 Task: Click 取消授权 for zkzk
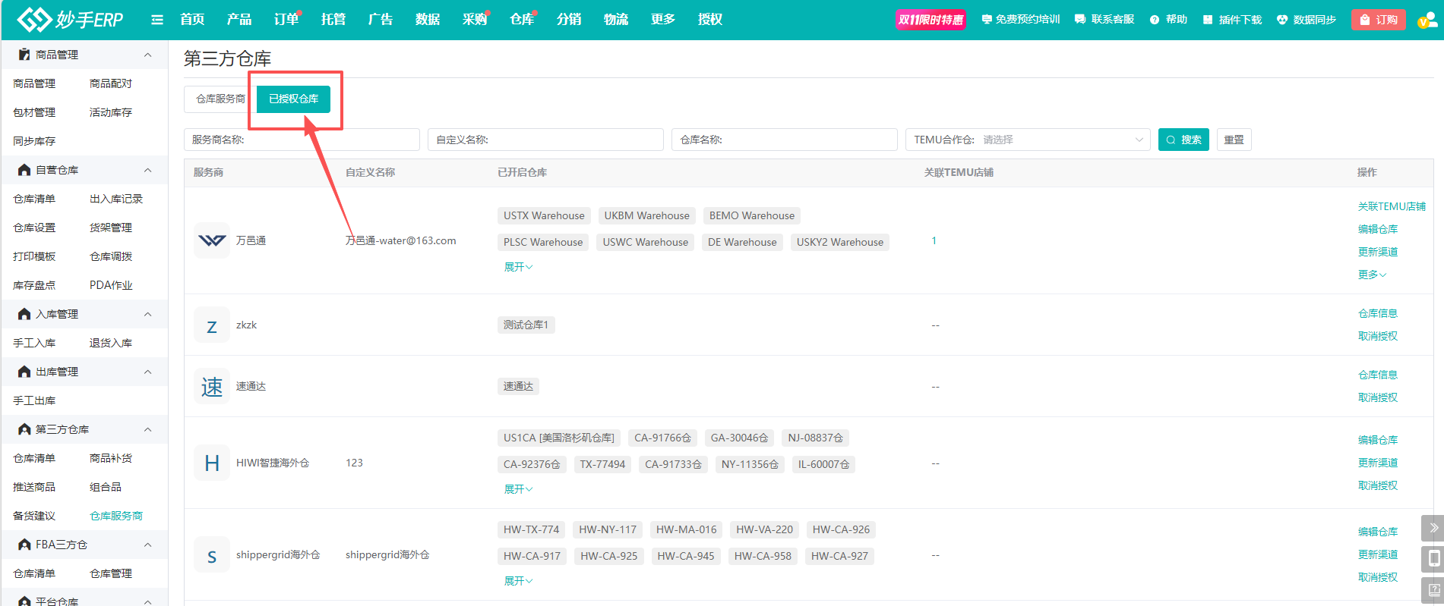(x=1377, y=336)
